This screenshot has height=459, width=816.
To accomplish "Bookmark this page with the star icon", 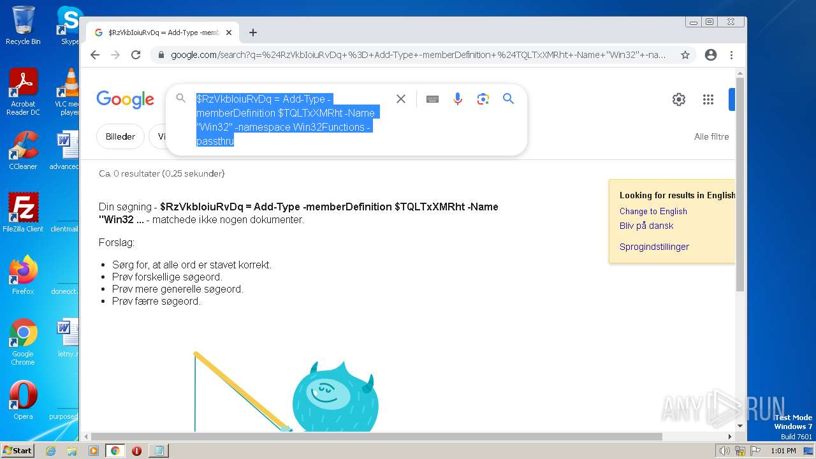I will [x=685, y=55].
